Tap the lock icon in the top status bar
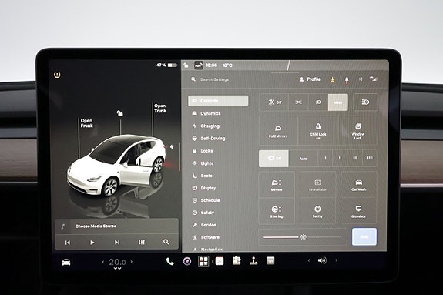The image size is (443, 295). point(186,65)
